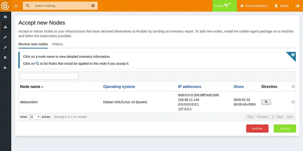
Task: Click the Rudder logo icon
Action: pos(5,6)
